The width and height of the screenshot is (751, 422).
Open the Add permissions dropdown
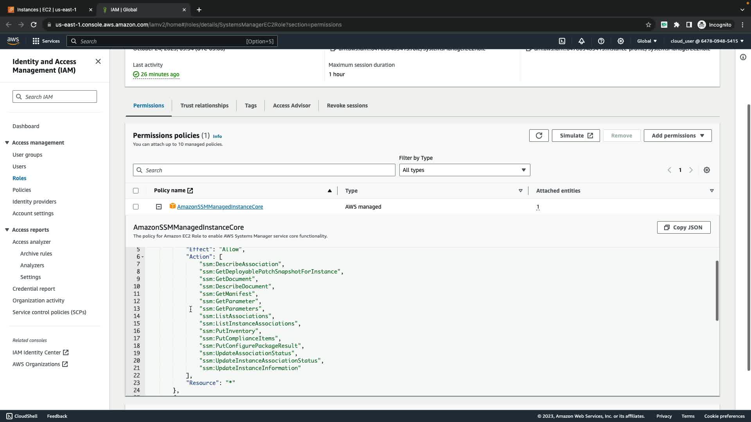coord(677,136)
